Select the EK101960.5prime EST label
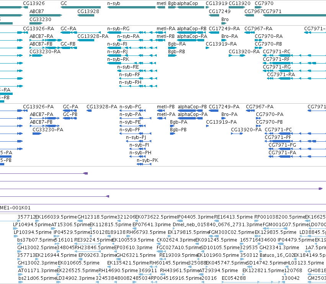The image size is (326, 284). [218, 255]
